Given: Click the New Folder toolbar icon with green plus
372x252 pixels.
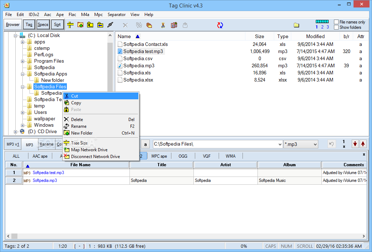Looking at the screenshot, I should [80, 25].
